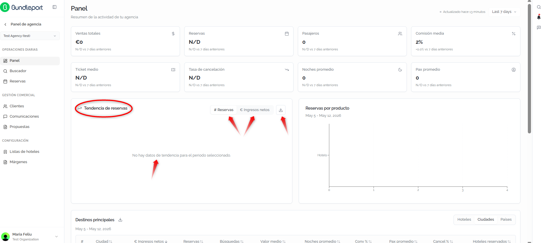This screenshot has height=243, width=541.
Task: Sort by Pax promedio column header
Action: pyautogui.click(x=403, y=241)
